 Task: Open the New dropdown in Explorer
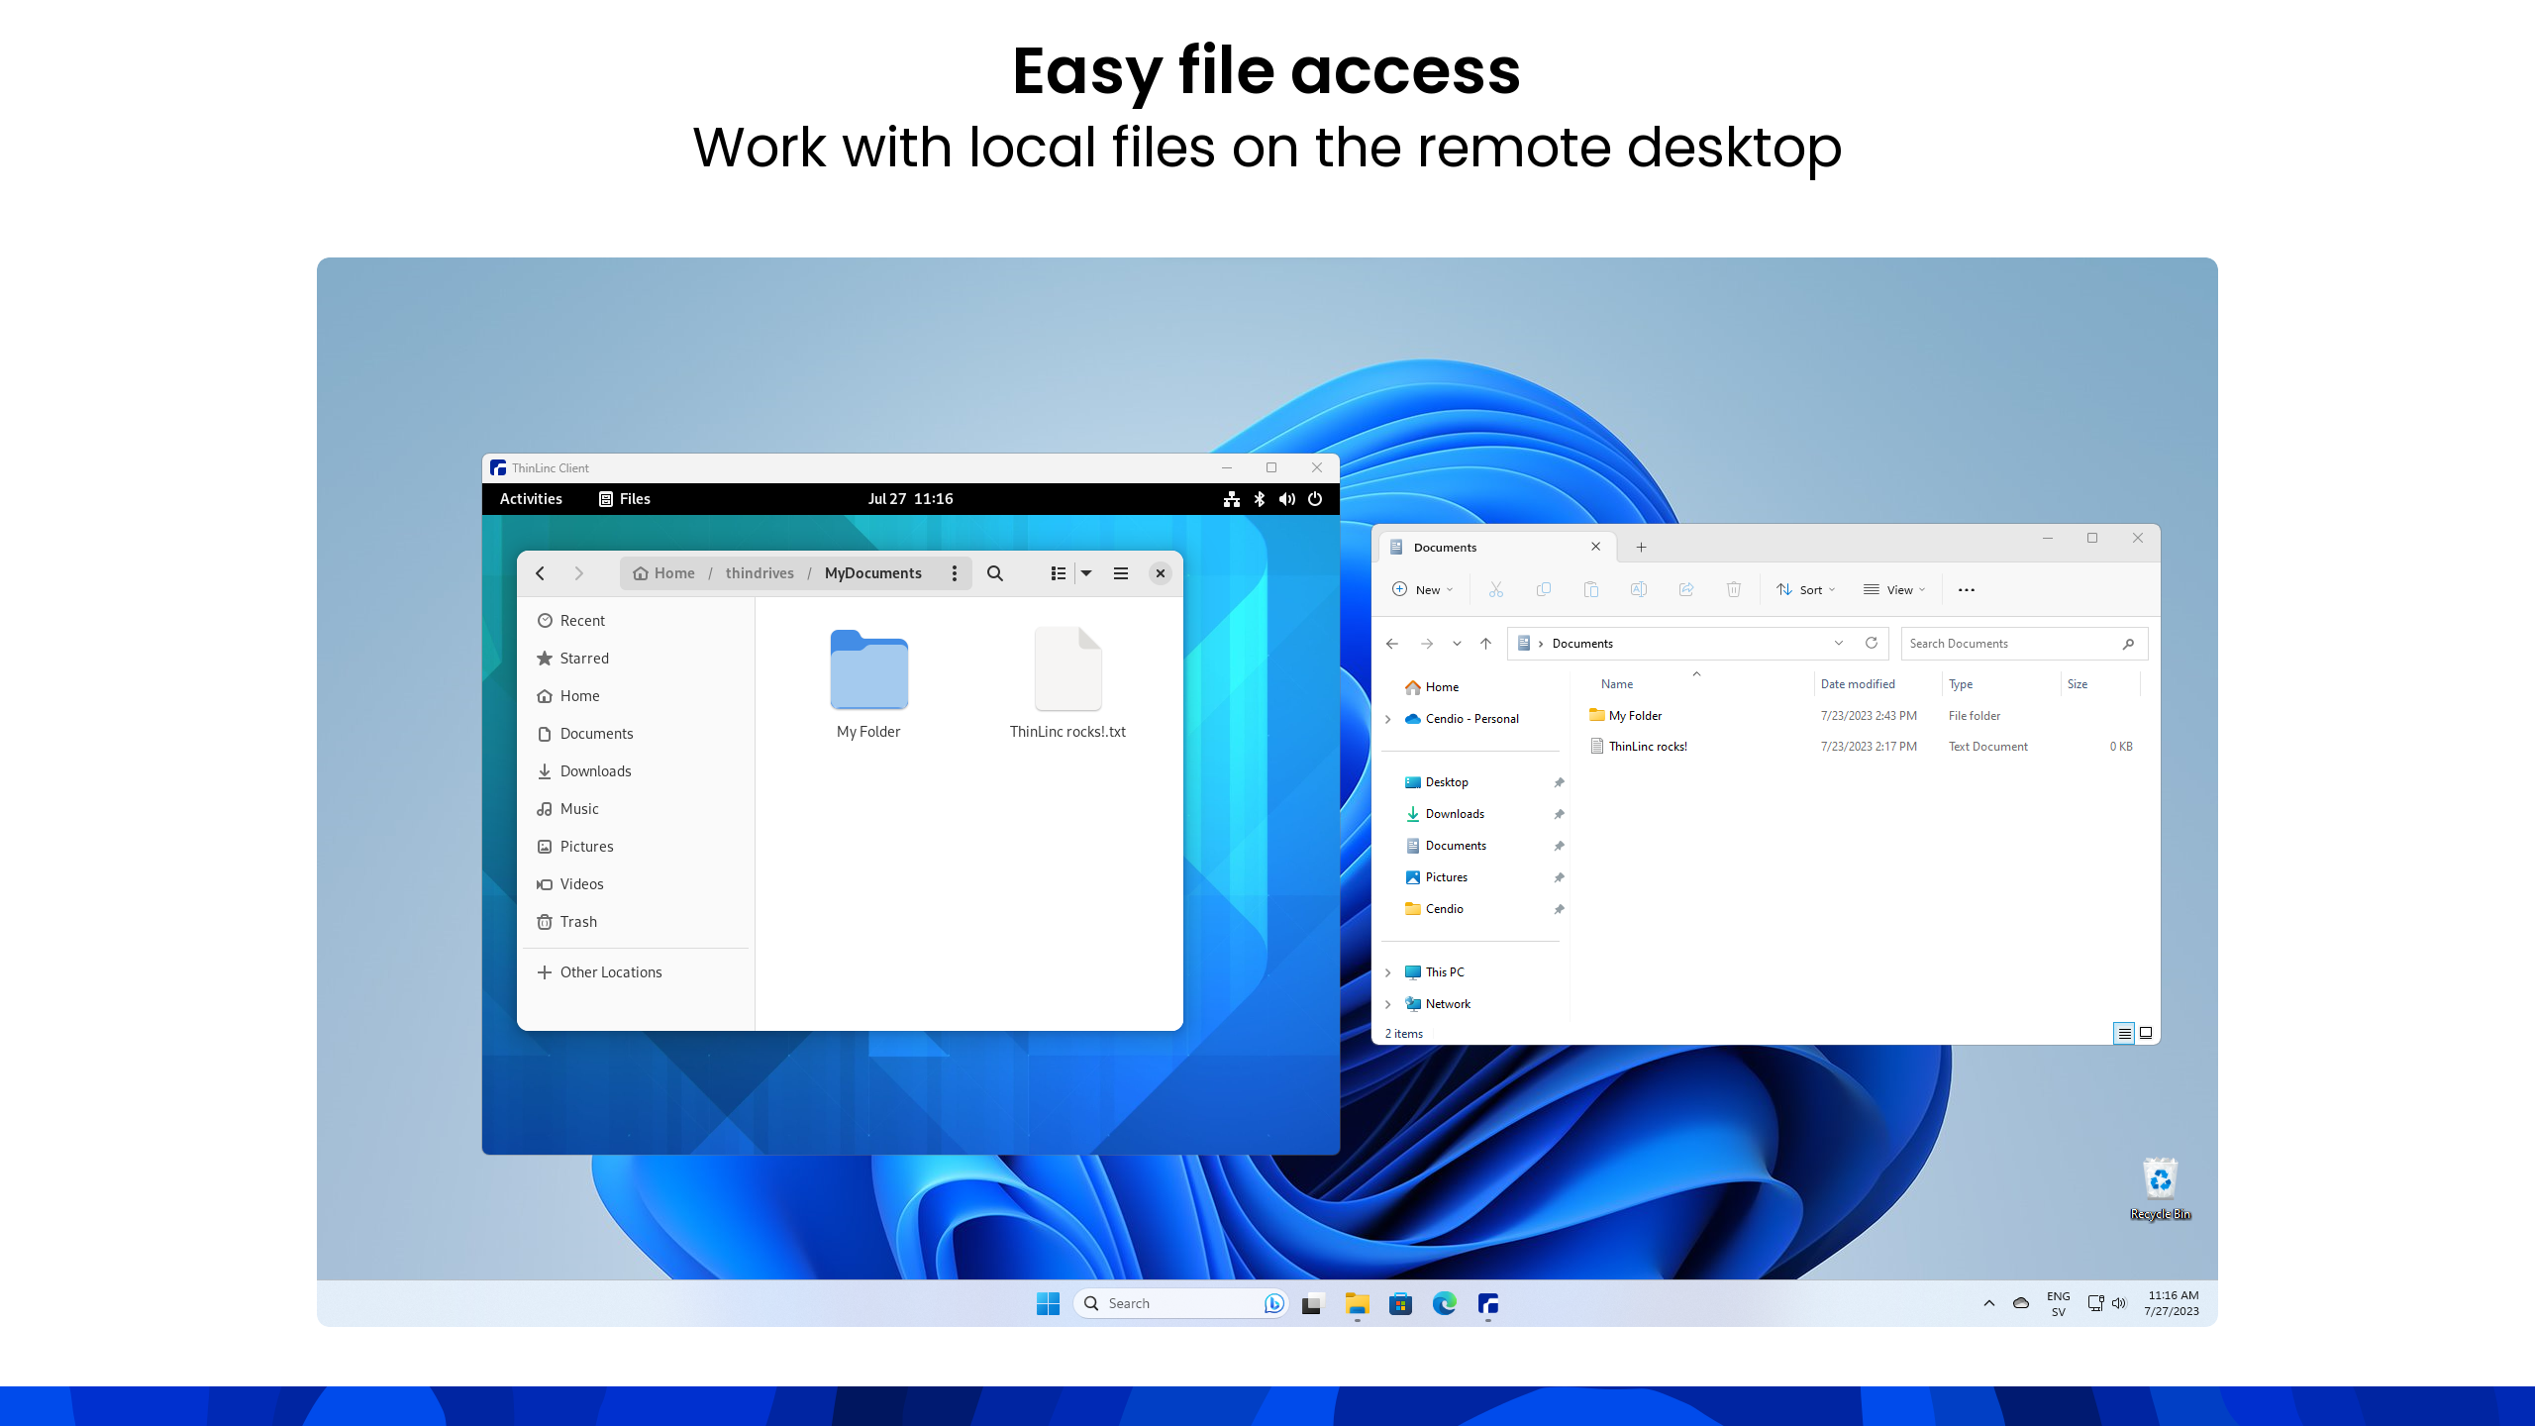[x=1423, y=589]
